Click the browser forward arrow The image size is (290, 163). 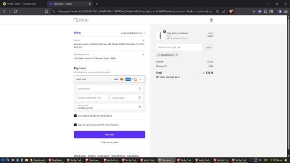pyautogui.click(x=10, y=11)
